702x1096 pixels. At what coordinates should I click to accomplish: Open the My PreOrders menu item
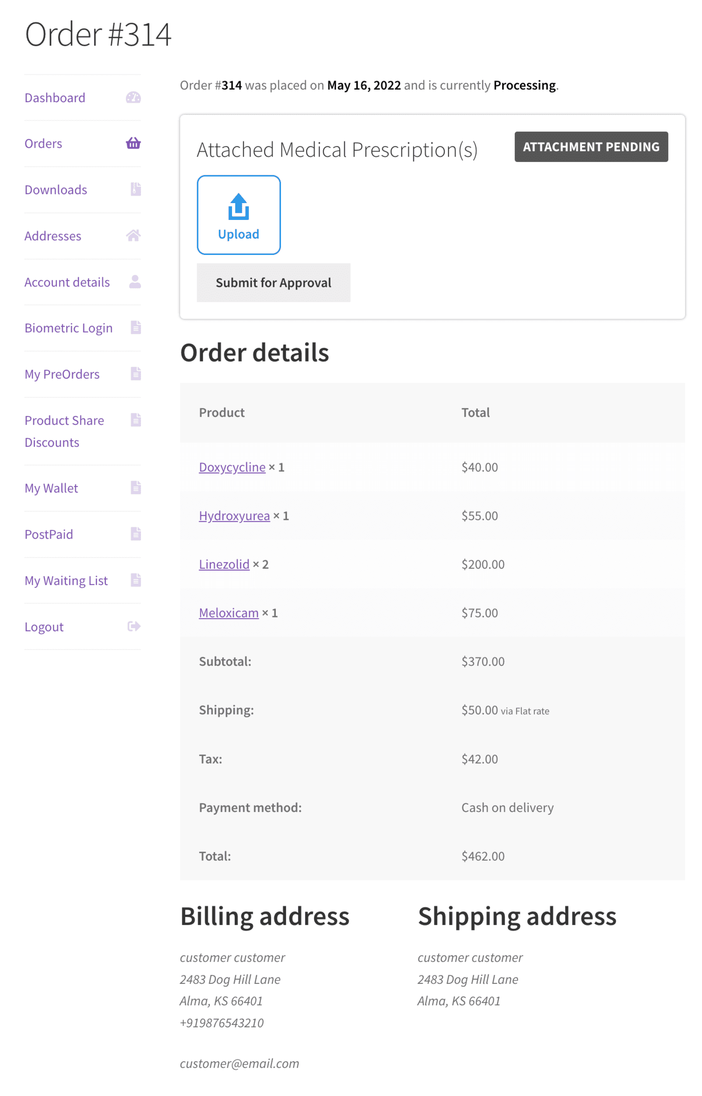click(62, 374)
